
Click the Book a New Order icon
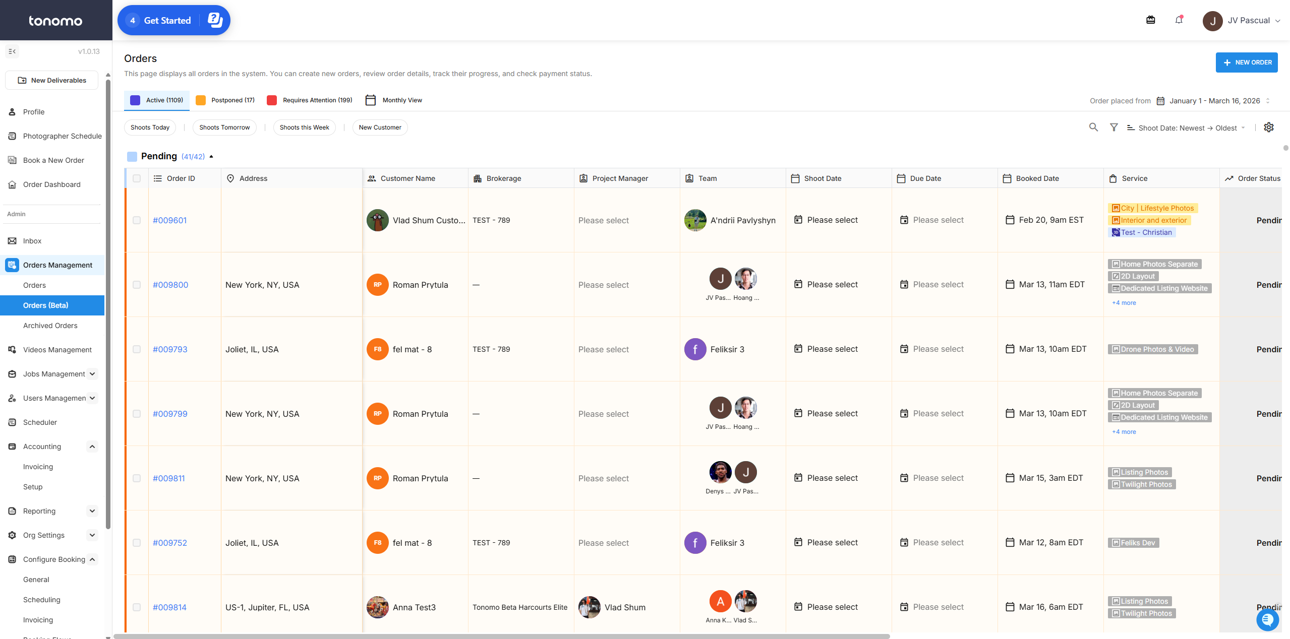coord(12,160)
